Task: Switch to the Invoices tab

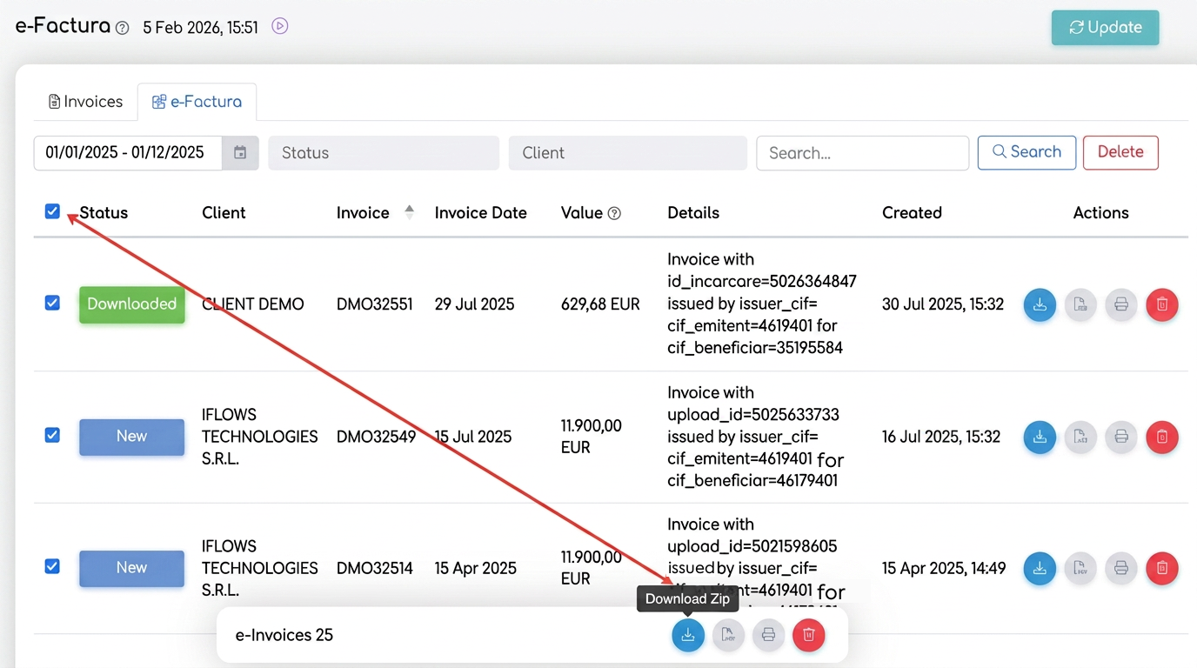Action: (86, 102)
